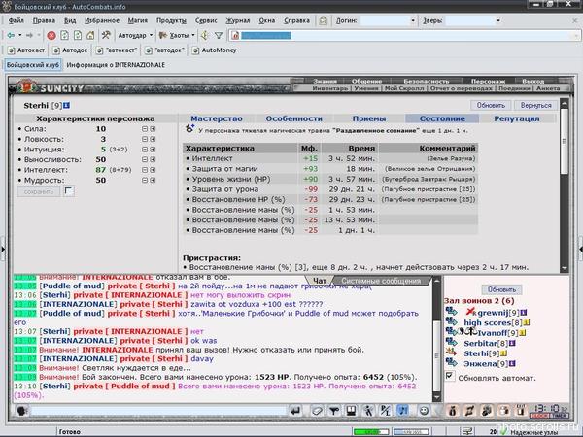Viewport: 583px width, 437px height.
Task: Switch to the Особенности tab
Action: [293, 118]
